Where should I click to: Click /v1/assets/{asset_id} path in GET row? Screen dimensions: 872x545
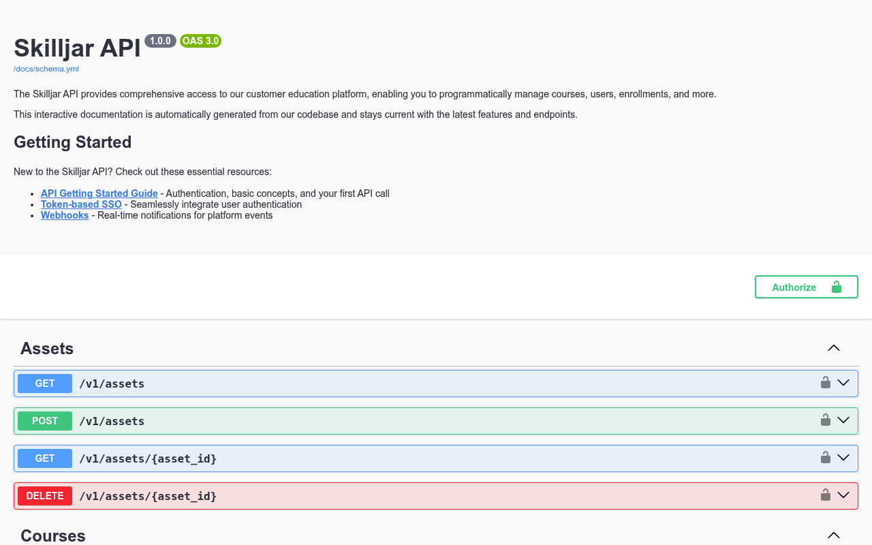148,458
